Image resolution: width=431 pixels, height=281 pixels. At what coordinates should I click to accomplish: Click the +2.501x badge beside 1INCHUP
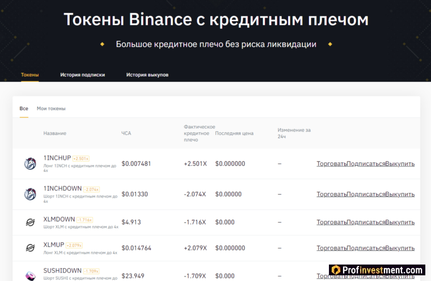(x=81, y=158)
